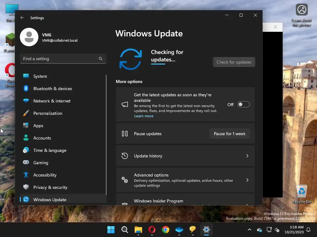Select Privacy & security in sidebar

pos(63,187)
